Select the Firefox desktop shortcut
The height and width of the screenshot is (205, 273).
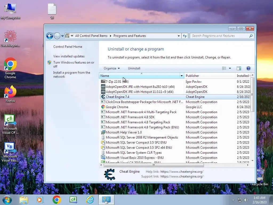[10, 94]
